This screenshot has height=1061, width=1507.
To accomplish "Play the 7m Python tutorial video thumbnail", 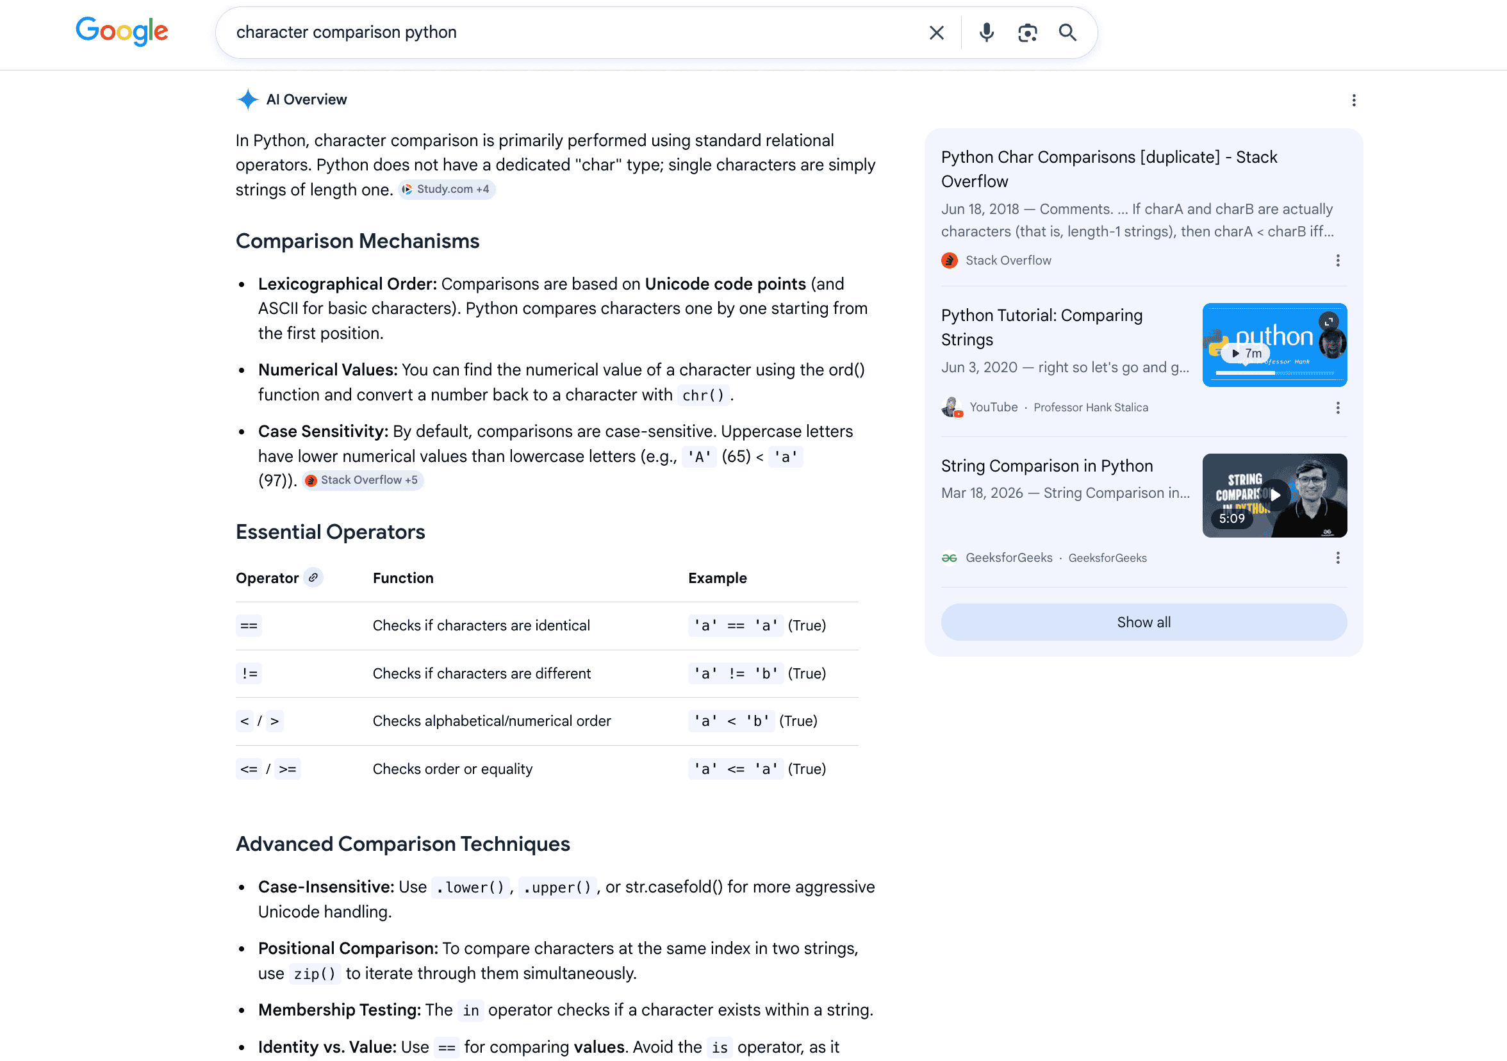I will pos(1274,345).
